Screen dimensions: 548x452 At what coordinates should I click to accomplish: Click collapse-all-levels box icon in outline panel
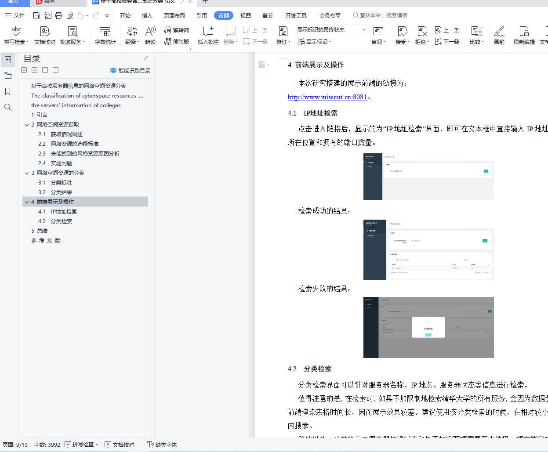click(55, 70)
